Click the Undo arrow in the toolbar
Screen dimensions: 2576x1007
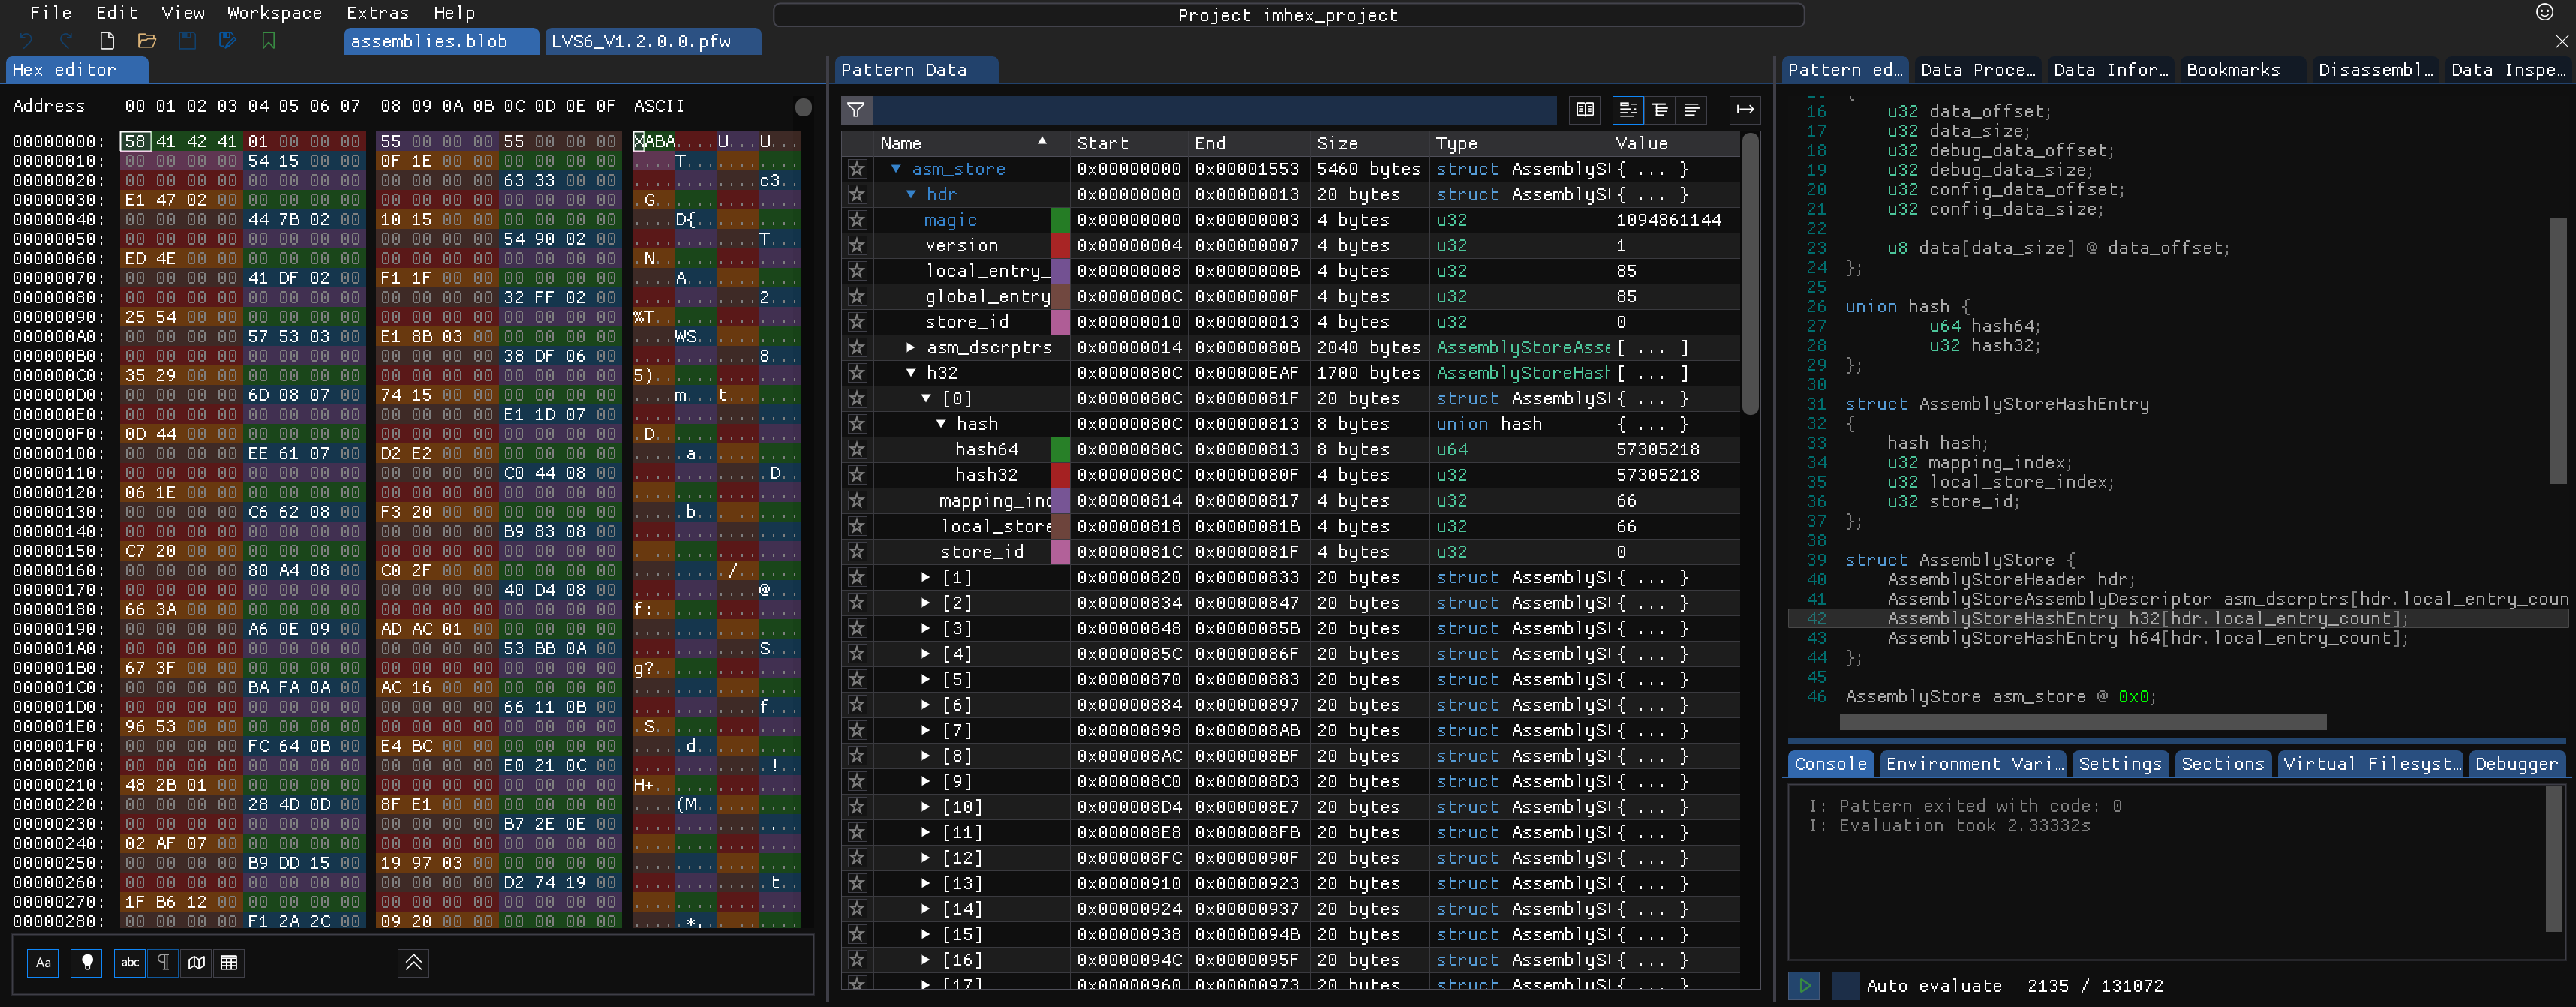click(26, 41)
